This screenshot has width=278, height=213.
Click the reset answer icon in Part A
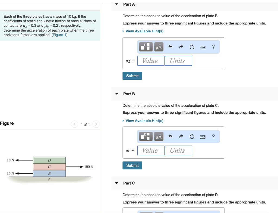[x=192, y=47]
